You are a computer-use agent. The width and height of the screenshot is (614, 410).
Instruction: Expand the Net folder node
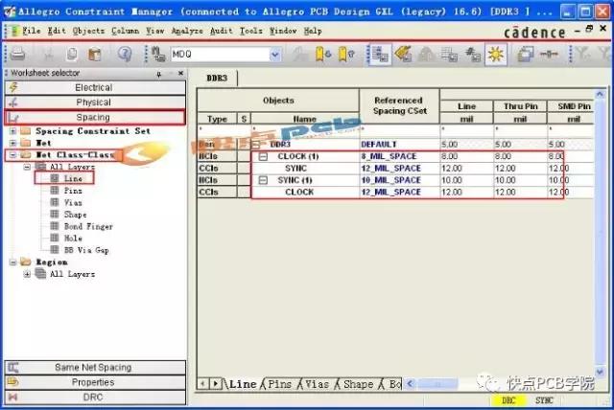(x=12, y=143)
